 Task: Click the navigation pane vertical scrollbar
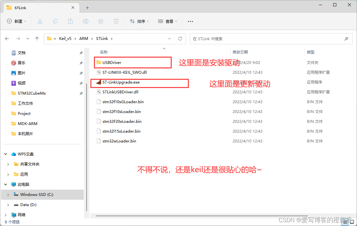[86, 147]
